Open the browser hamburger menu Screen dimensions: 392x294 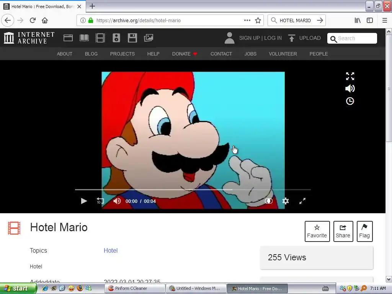[x=385, y=21]
